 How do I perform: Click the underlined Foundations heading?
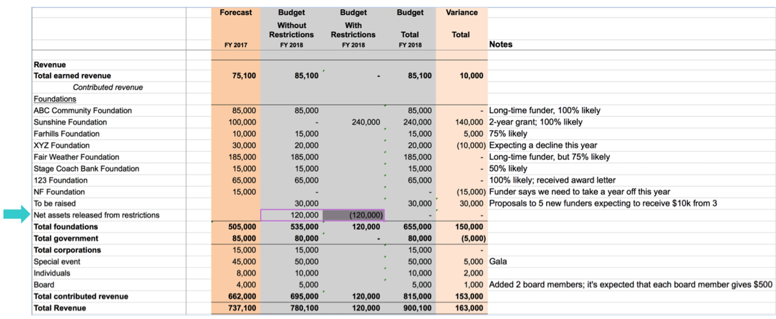(x=55, y=99)
